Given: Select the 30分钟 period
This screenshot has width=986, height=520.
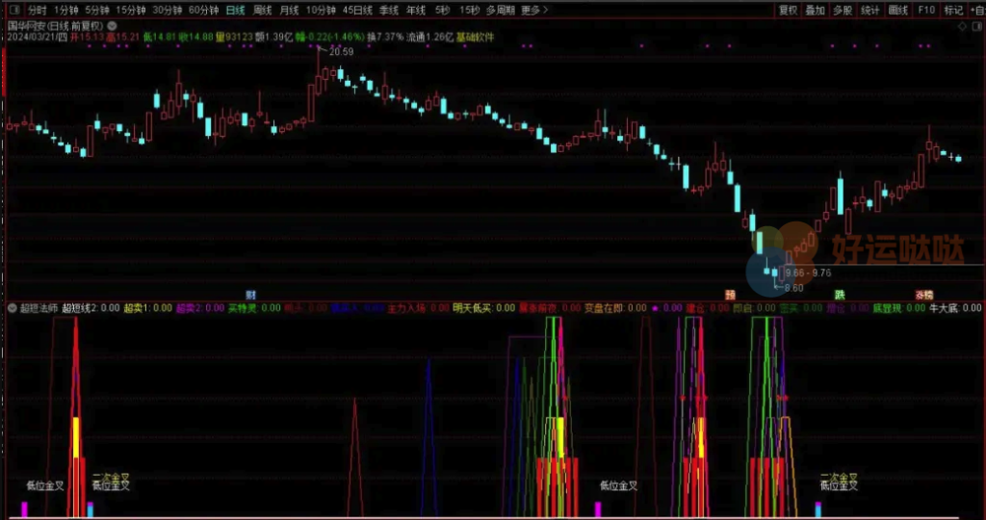Looking at the screenshot, I should [x=168, y=10].
